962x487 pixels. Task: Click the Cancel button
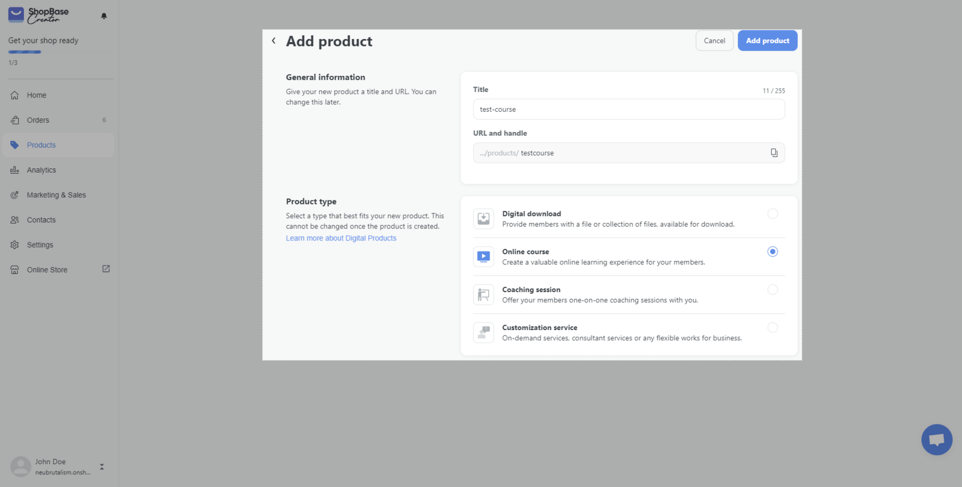point(714,41)
